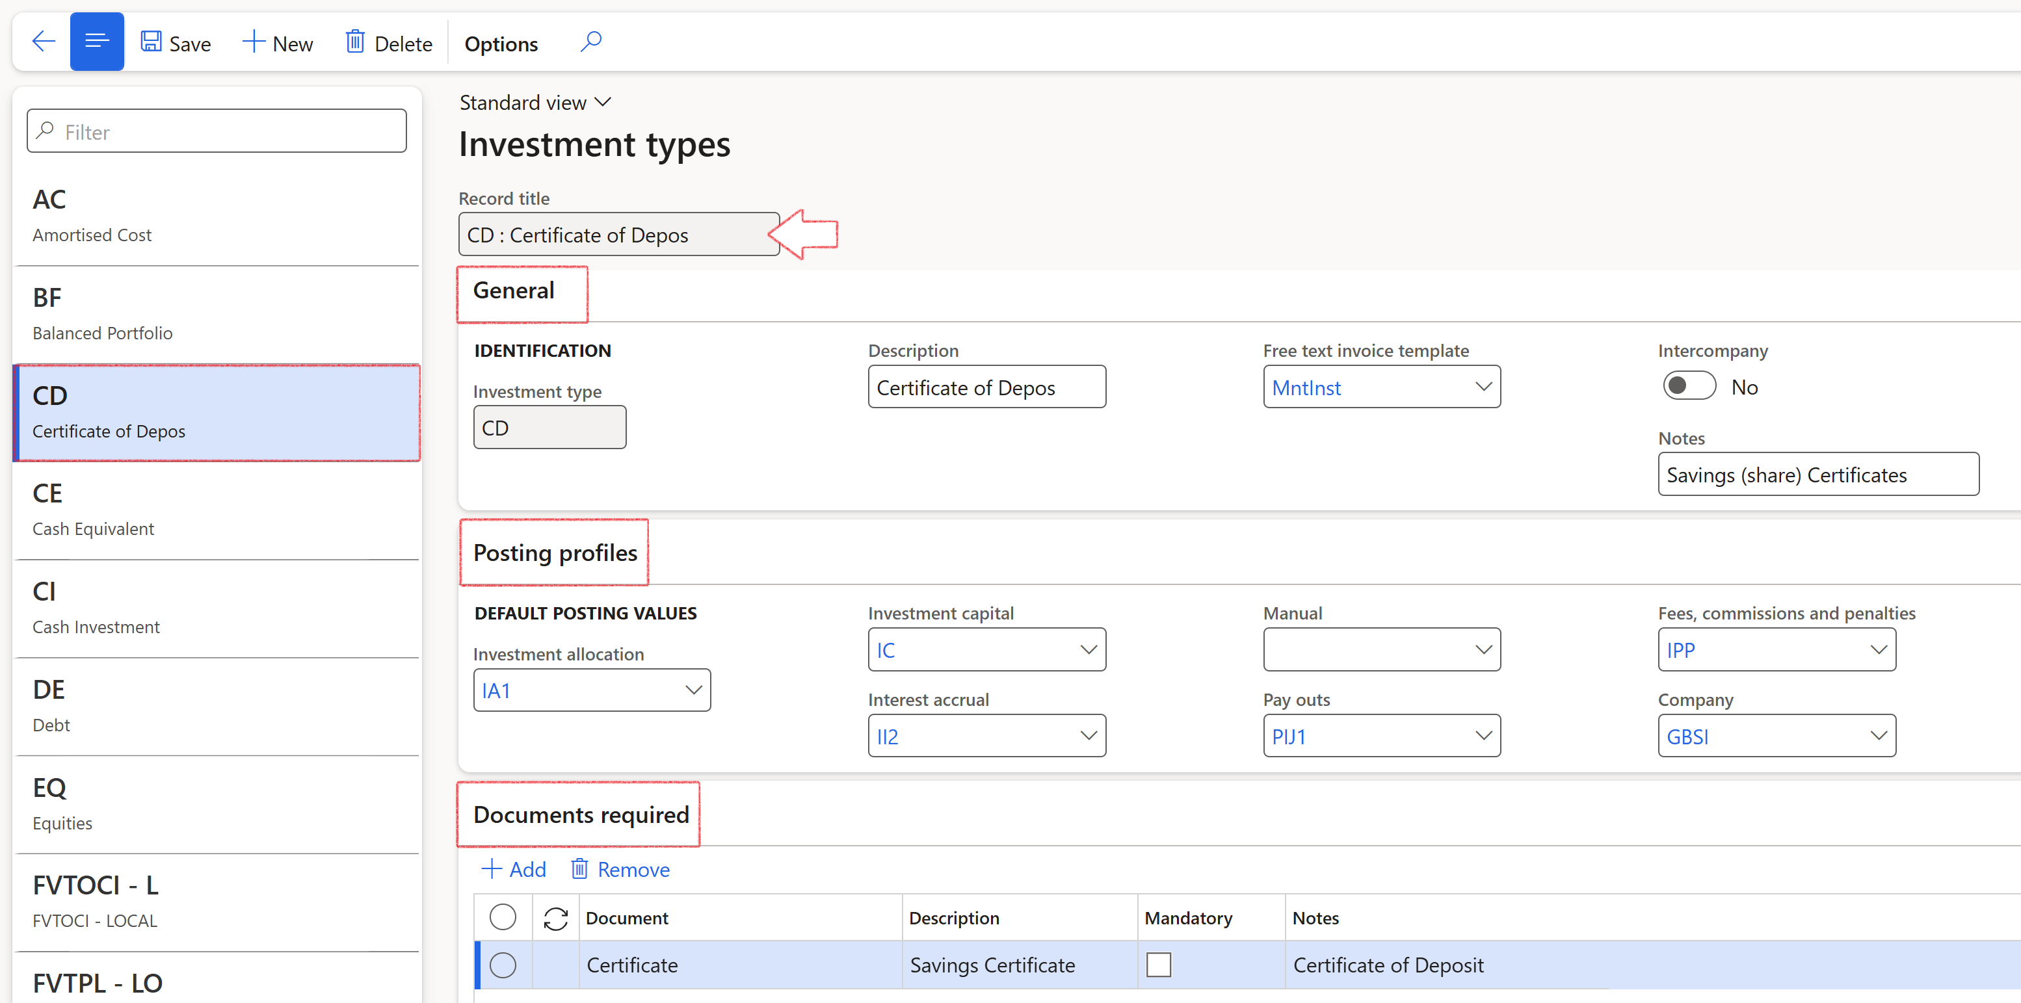Click the refresh icon in grid header

pos(555,918)
